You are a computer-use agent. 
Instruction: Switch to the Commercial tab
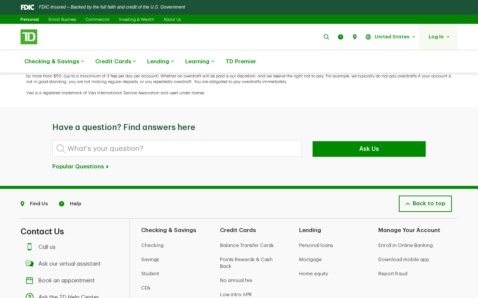[97, 19]
